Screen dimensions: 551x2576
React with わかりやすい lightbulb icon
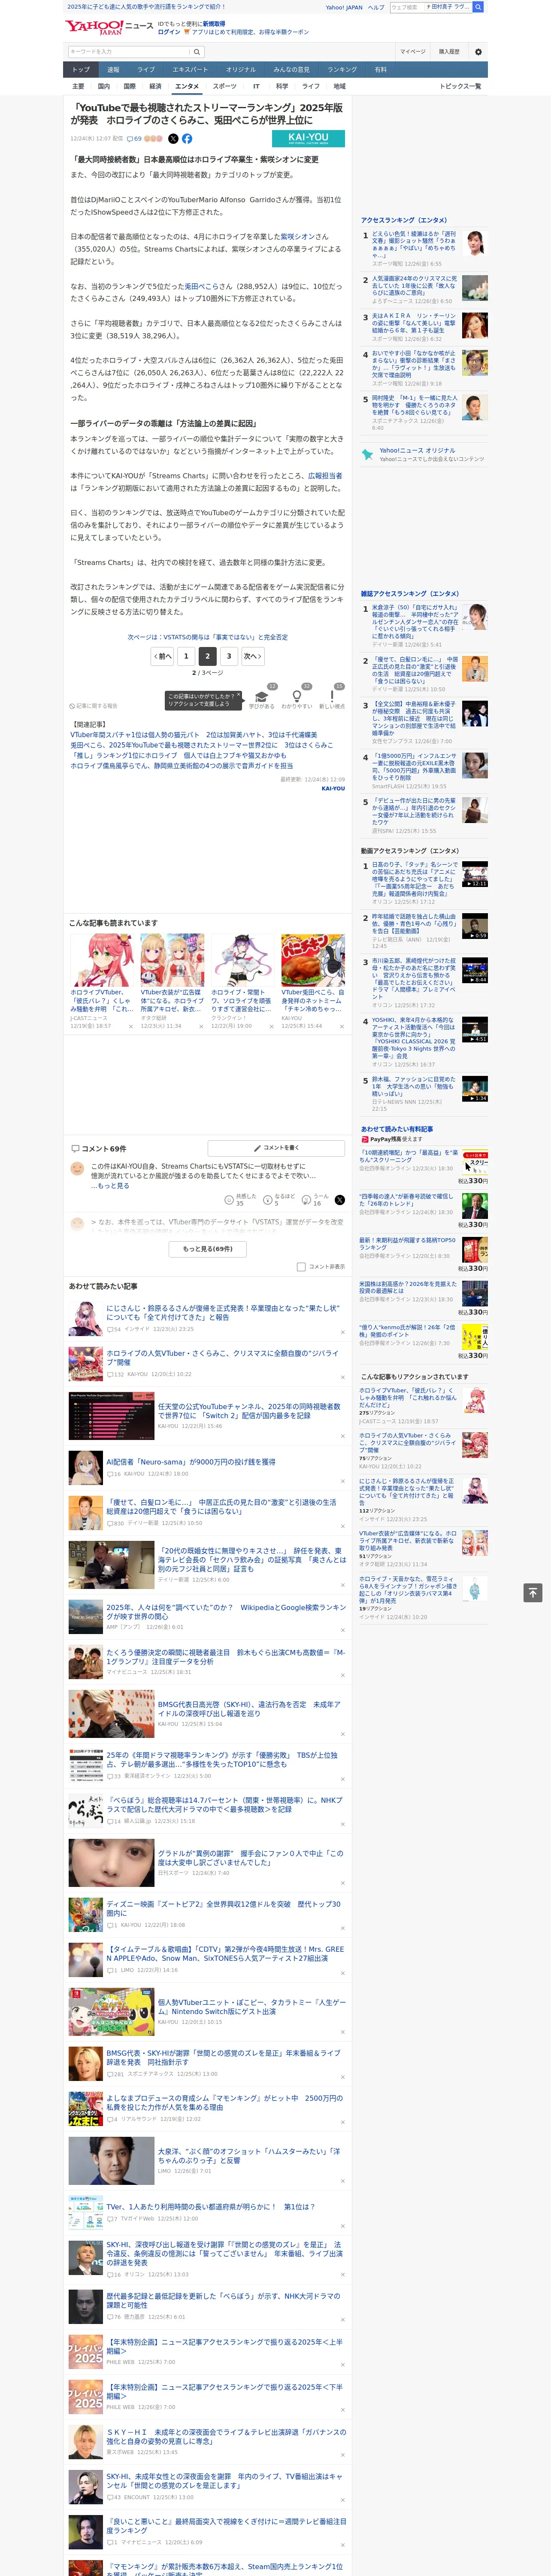pos(296,697)
